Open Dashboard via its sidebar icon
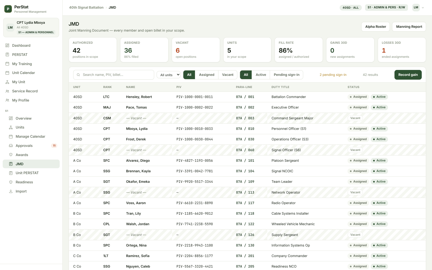Viewport: 432px width, 270px height. click(x=7, y=45)
